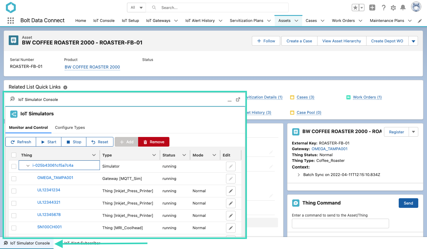
Task: Click the Follow button
Action: pos(266,41)
